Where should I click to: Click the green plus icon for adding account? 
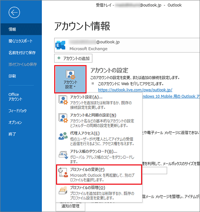(x=59, y=58)
